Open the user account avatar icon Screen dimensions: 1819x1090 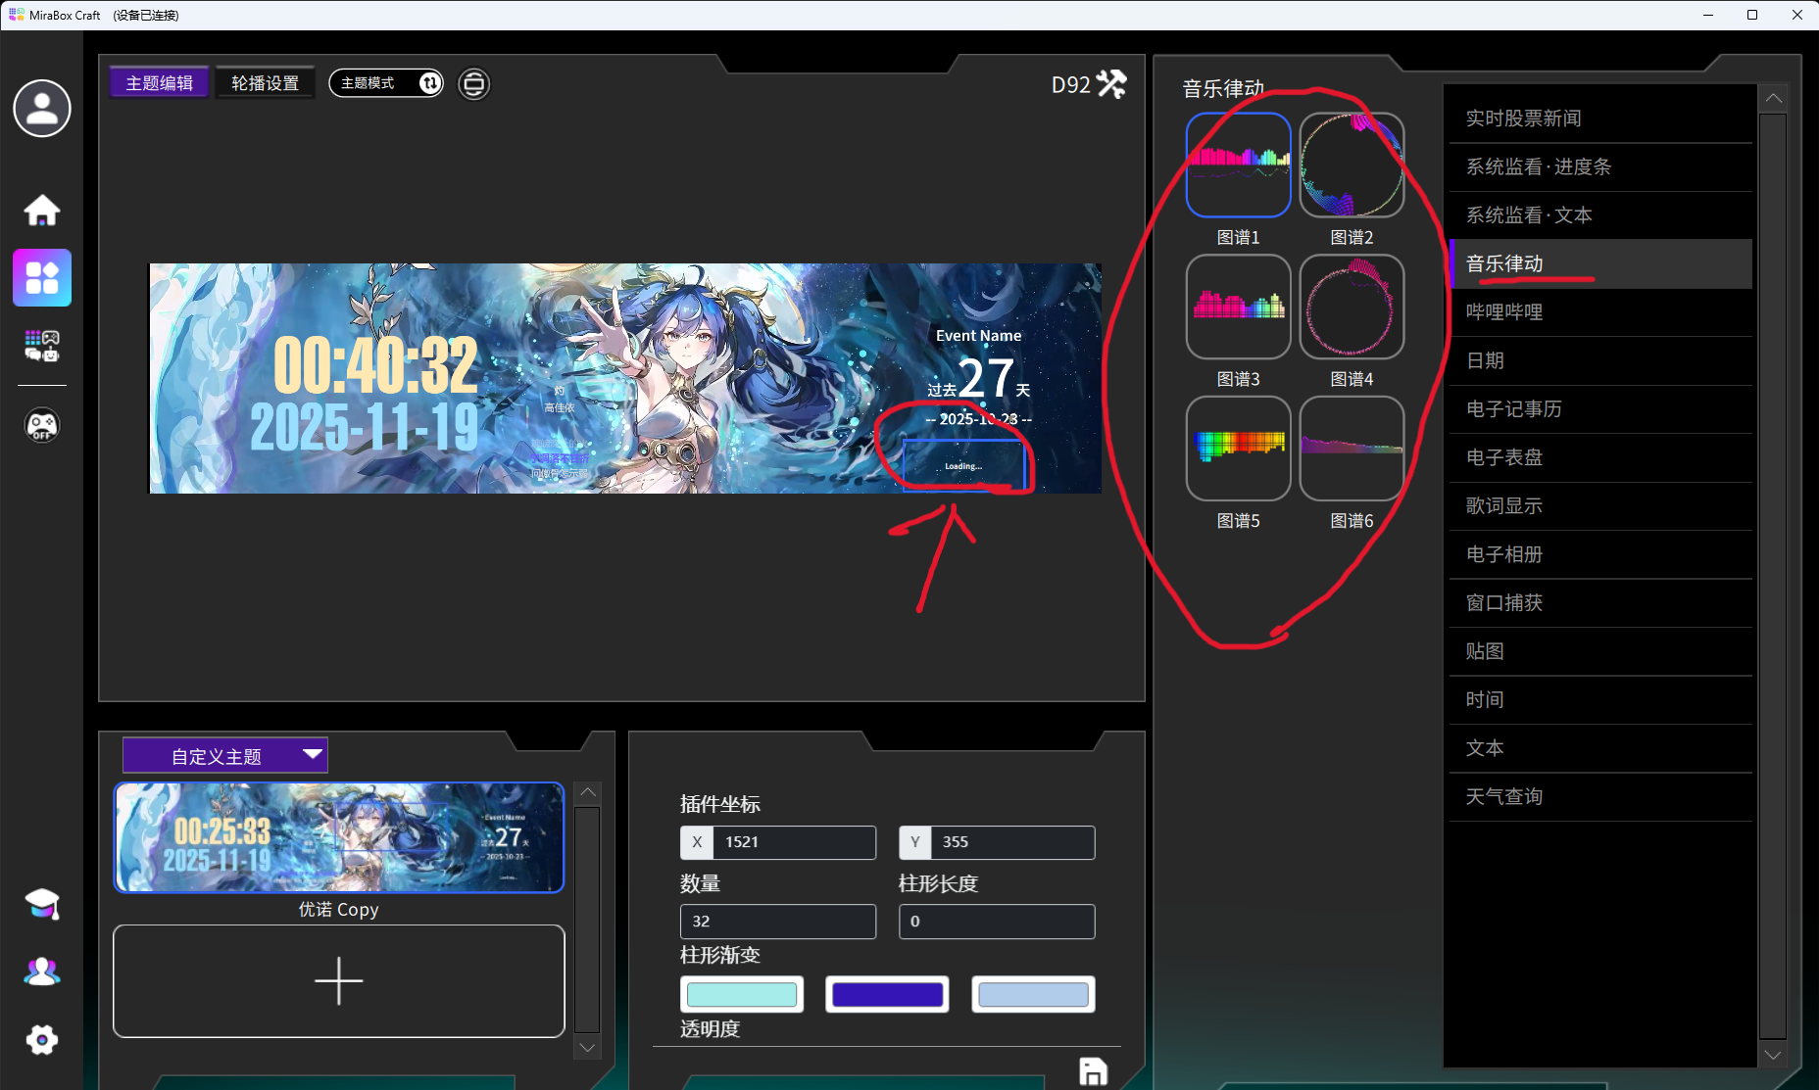42,108
